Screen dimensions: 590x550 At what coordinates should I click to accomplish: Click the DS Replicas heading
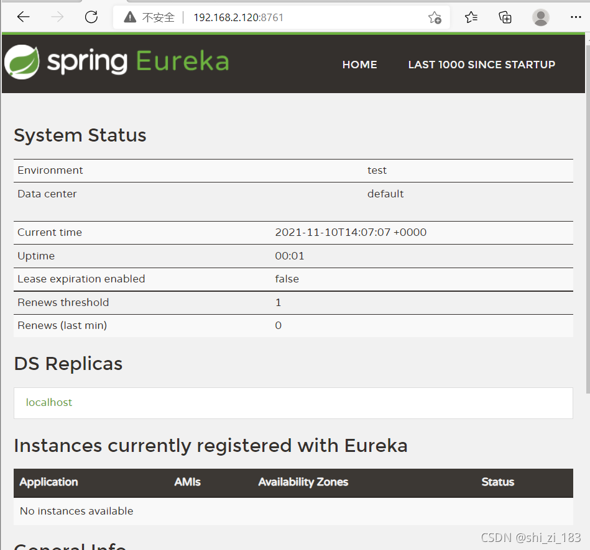68,364
